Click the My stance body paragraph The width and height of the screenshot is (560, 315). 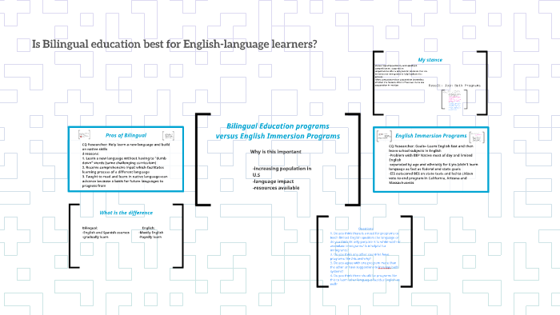(400, 76)
